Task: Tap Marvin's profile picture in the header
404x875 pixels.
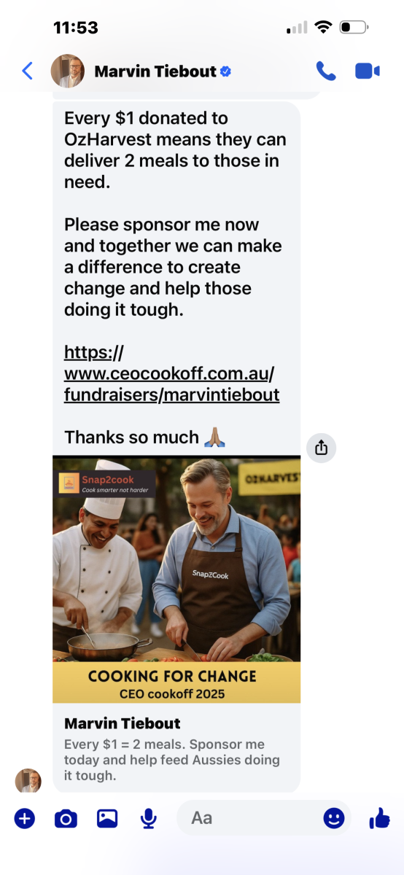Action: 67,71
